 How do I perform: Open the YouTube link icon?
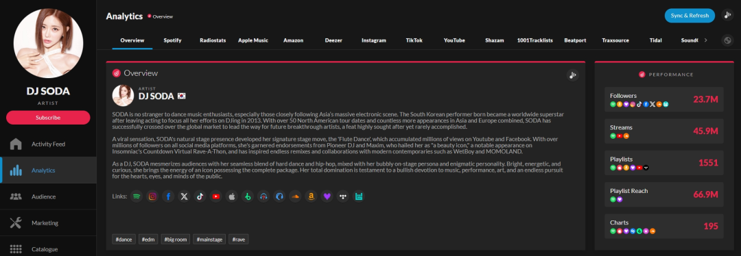click(x=216, y=196)
